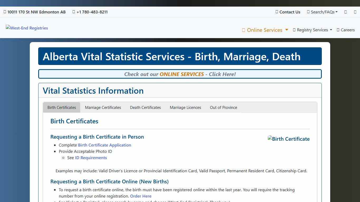This screenshot has width=360, height=202.
Task: Open the Online Services dropdown
Action: (x=265, y=30)
